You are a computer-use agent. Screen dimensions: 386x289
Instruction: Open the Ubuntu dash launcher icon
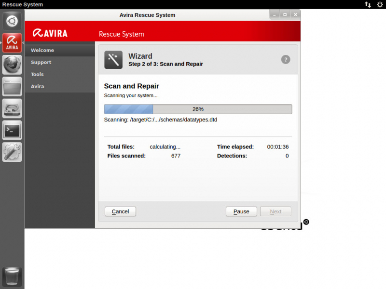pos(12,21)
